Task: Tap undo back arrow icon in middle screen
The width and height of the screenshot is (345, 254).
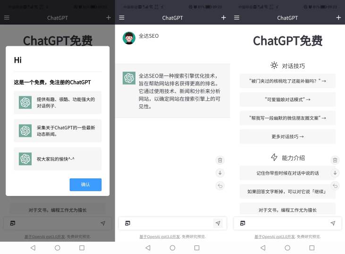Action: click(x=220, y=186)
